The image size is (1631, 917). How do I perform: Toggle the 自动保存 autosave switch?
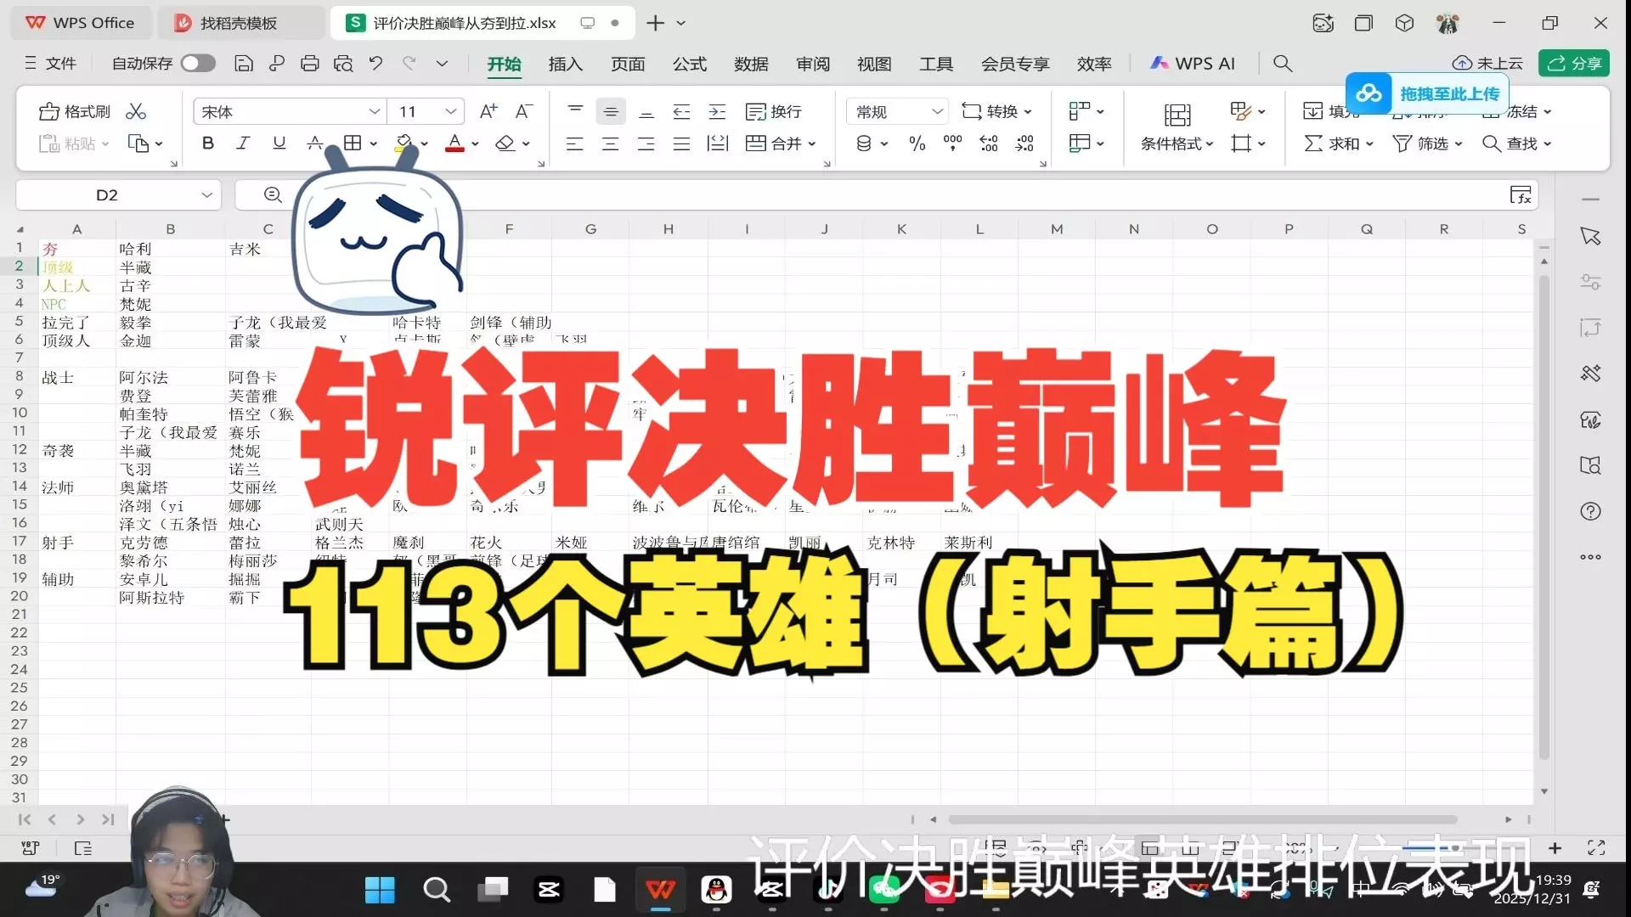point(198,64)
